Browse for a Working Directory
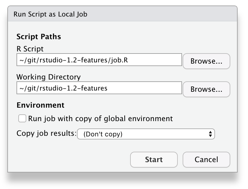The width and height of the screenshot is (248, 189). (x=206, y=89)
